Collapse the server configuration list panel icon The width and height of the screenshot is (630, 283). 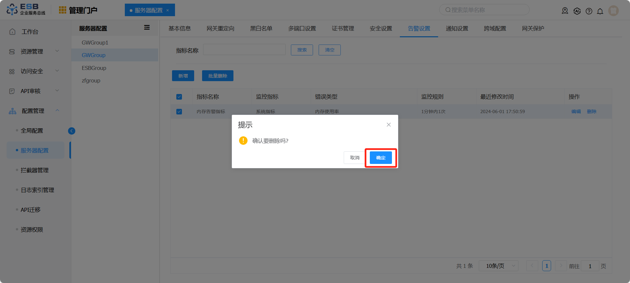tap(147, 28)
